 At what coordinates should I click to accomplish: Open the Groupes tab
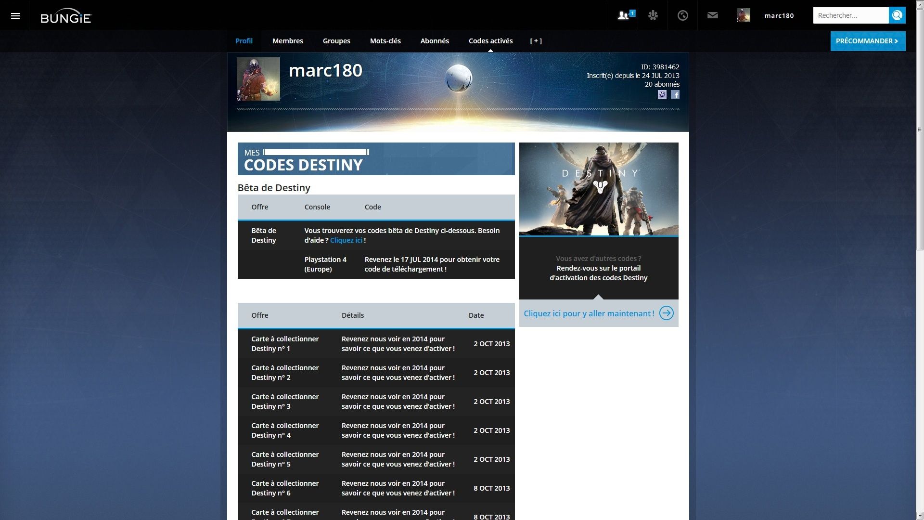336,41
